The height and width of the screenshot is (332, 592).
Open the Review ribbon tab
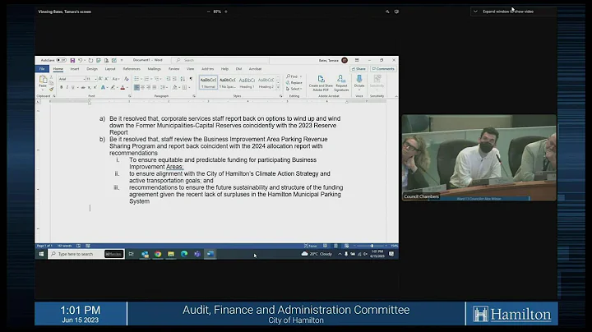173,69
